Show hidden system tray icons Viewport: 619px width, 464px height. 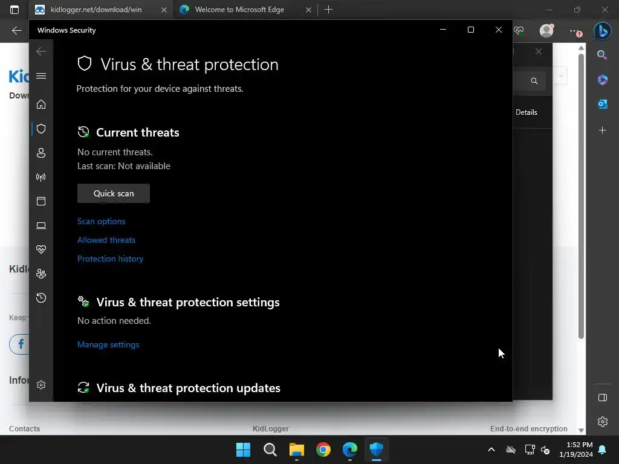[x=491, y=449]
